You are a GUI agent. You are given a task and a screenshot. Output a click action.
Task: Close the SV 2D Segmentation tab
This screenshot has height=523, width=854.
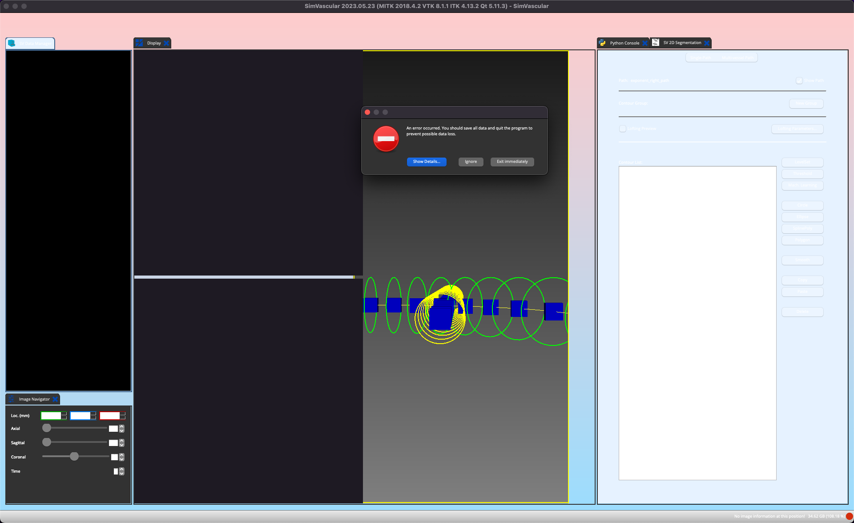tap(706, 43)
